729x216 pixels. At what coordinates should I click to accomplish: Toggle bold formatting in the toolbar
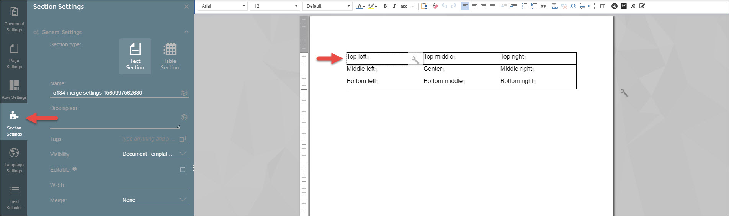[385, 6]
